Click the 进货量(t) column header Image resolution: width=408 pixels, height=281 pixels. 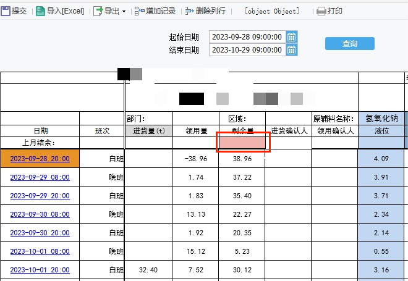pos(149,131)
